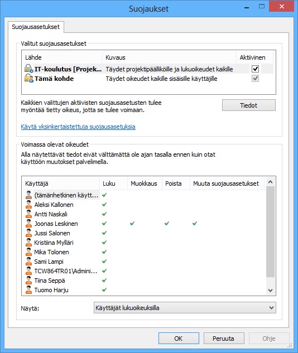This screenshot has height=353, width=298.
Task: Click the user list scroll-down arrow
Action: pos(271,291)
